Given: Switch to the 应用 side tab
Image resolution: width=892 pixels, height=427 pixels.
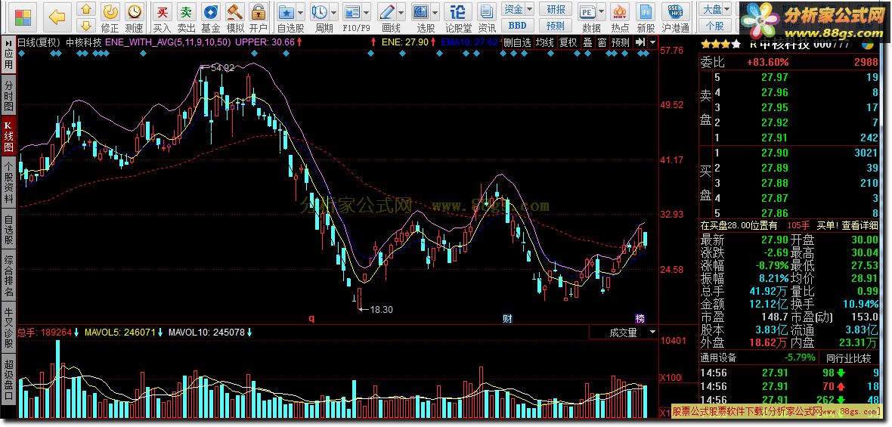Looking at the screenshot, I should [x=8, y=54].
